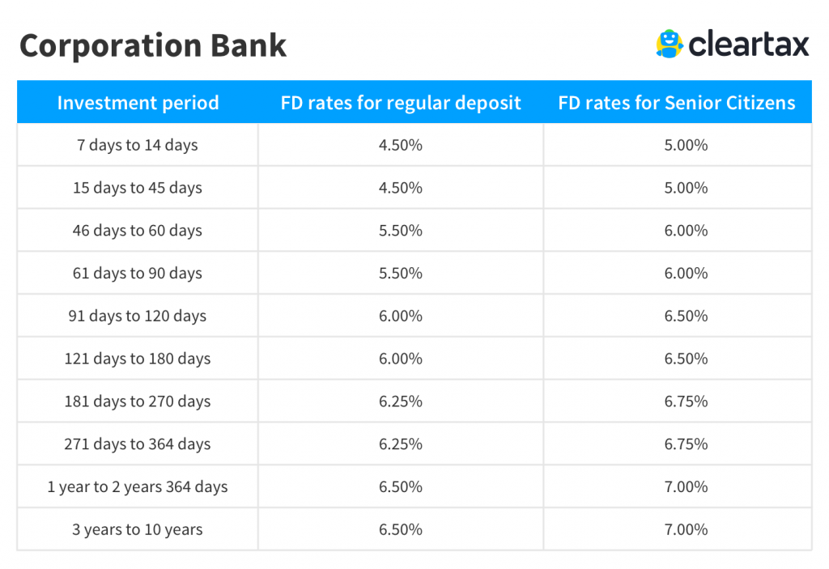This screenshot has width=829, height=569.
Task: Click the cleartax logo text
Action: (x=748, y=45)
